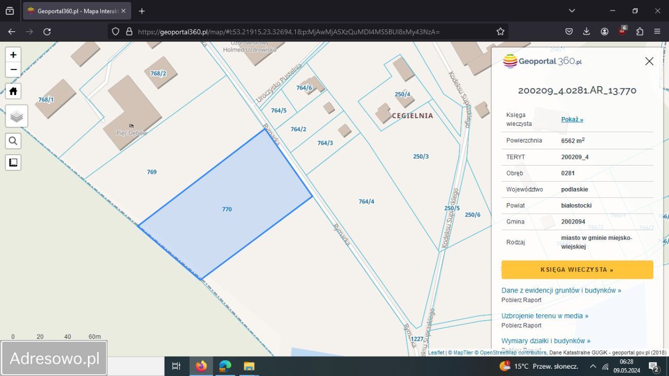This screenshot has height=376, width=669.
Task: Open the OpenStreetMap contributors attribution link
Action: pyautogui.click(x=511, y=352)
